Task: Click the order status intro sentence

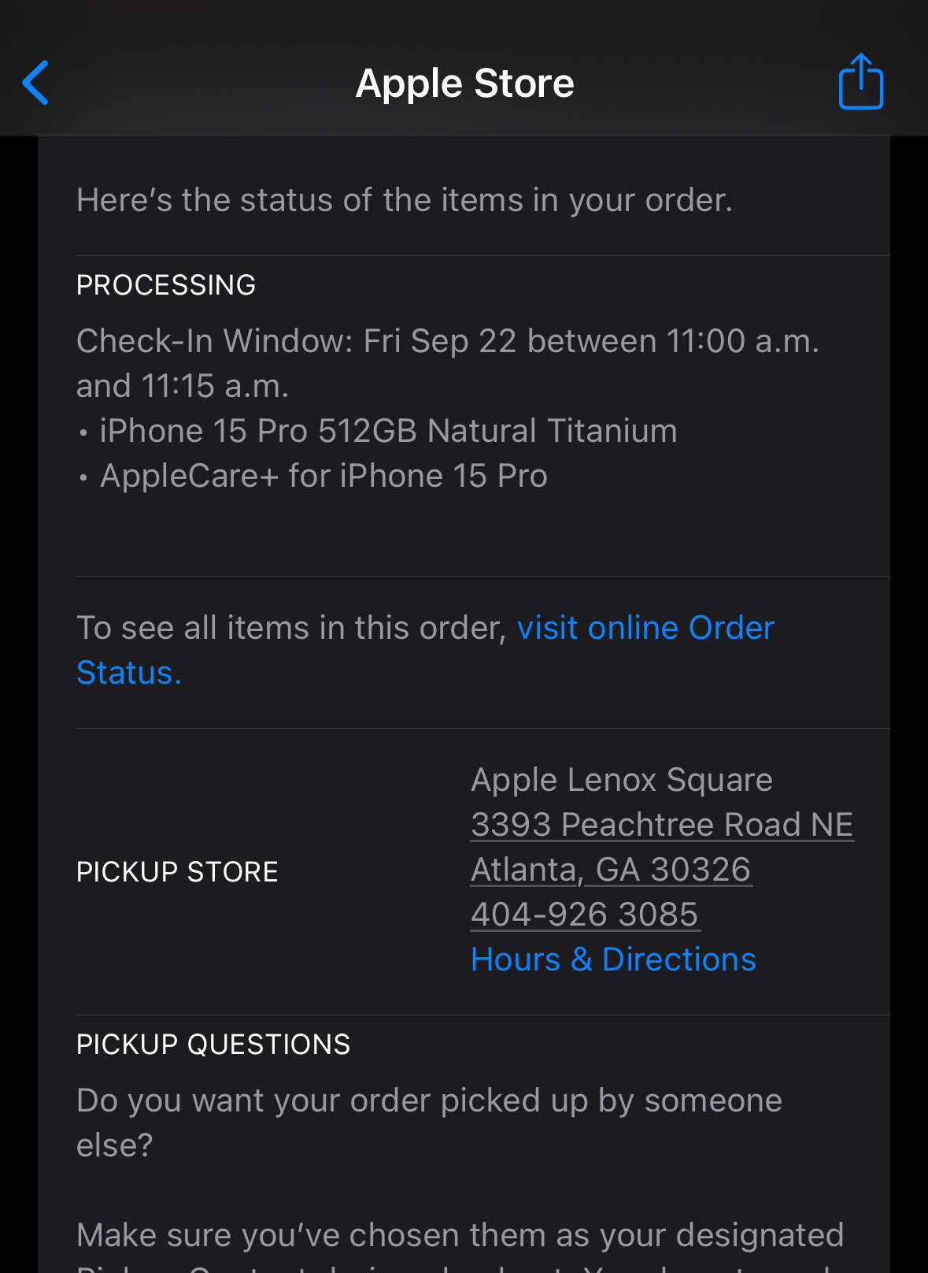Action: 405,200
